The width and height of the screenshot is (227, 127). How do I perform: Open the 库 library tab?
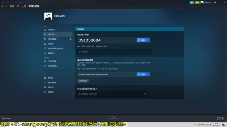point(18,6)
